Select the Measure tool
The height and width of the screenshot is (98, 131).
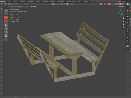(x=6, y=36)
